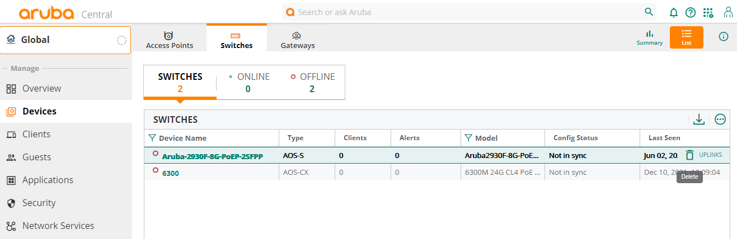Click the Aruba Central logo
Viewport: 737px width, 239px height.
point(65,13)
